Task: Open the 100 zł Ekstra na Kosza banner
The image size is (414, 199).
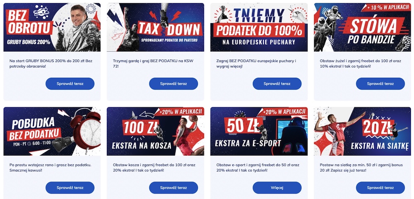Action: tap(156, 131)
